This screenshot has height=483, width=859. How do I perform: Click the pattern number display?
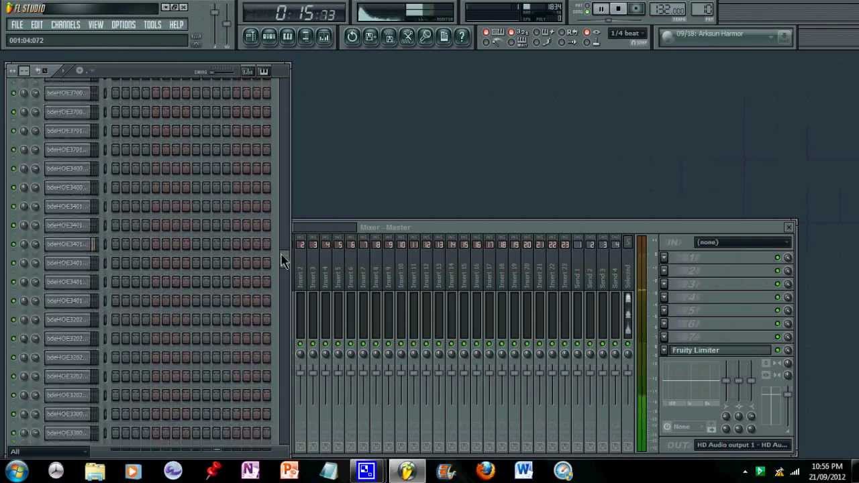click(703, 9)
